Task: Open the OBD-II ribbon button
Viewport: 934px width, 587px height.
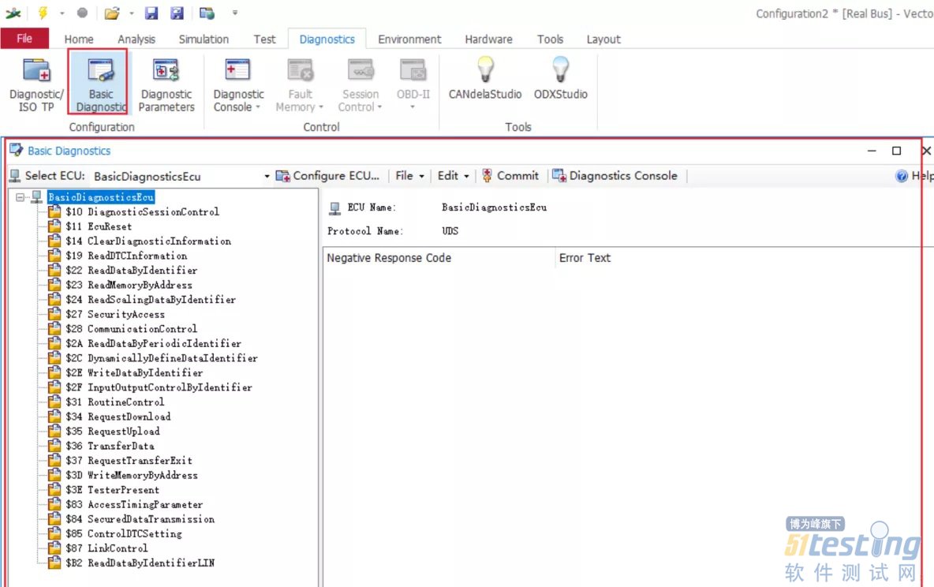Action: [x=413, y=84]
